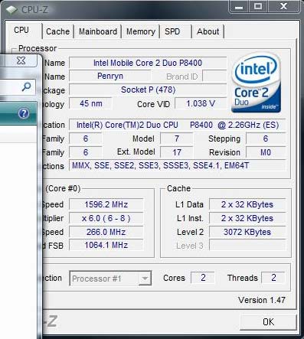
Task: Click the Ext. Model value '17'
Action: 177,152
